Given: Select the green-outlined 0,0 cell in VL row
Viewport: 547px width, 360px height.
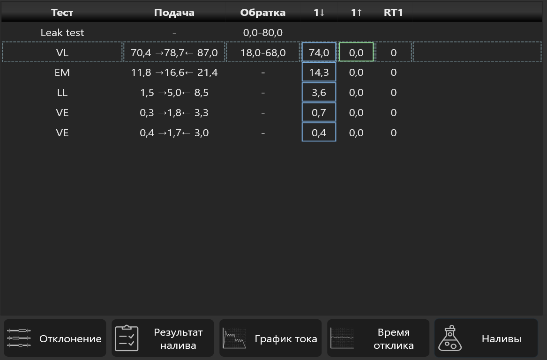Looking at the screenshot, I should point(356,52).
